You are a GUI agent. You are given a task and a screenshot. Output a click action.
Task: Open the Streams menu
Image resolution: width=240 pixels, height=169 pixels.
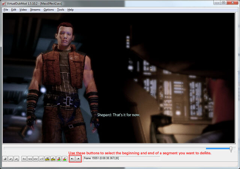(x=35, y=10)
